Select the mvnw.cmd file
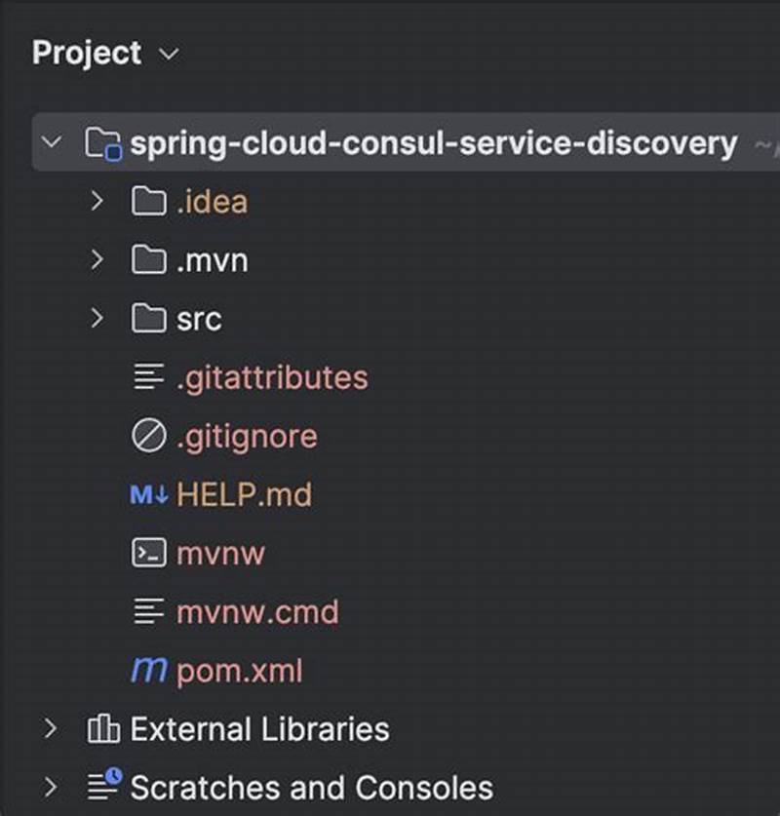The height and width of the screenshot is (816, 780). [259, 611]
